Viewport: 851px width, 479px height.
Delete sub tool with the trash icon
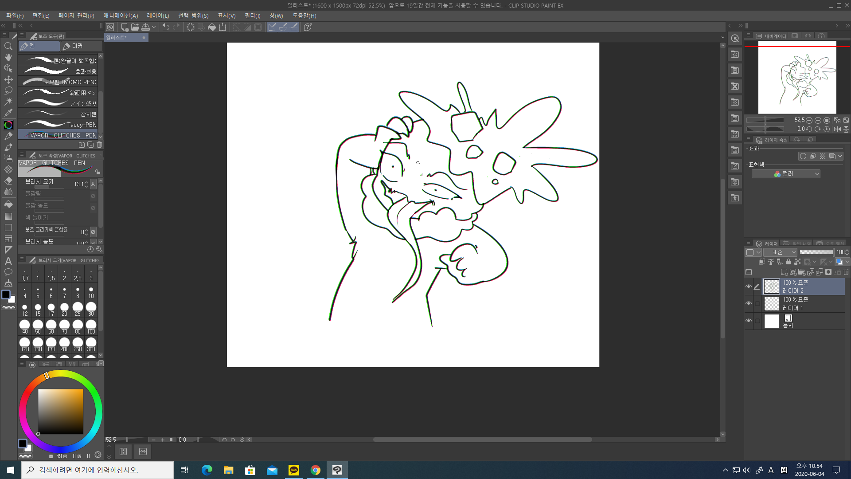coord(99,145)
